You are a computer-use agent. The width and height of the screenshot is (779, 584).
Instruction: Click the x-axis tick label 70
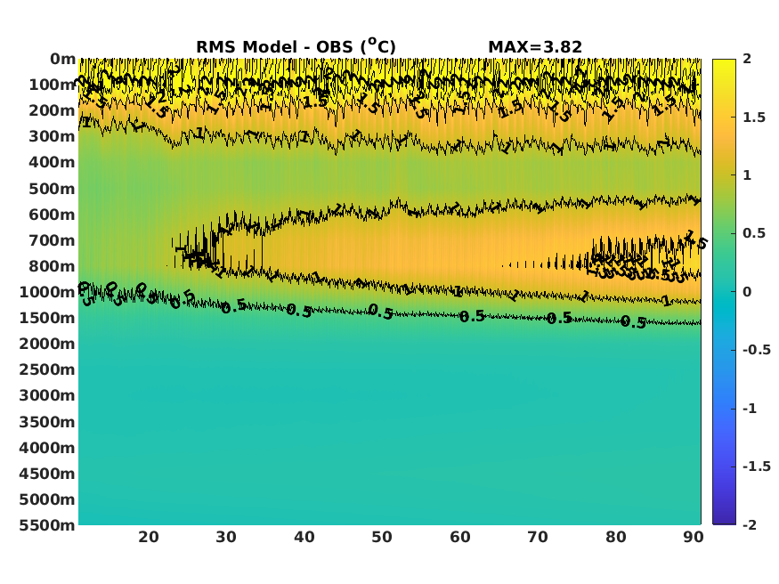click(538, 537)
